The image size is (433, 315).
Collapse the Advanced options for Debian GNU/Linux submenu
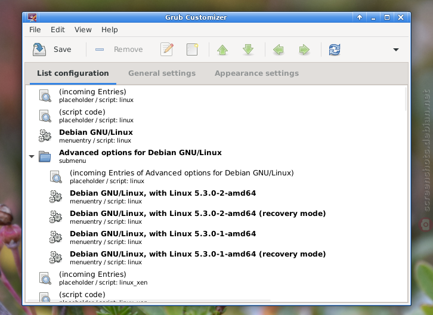tap(32, 156)
